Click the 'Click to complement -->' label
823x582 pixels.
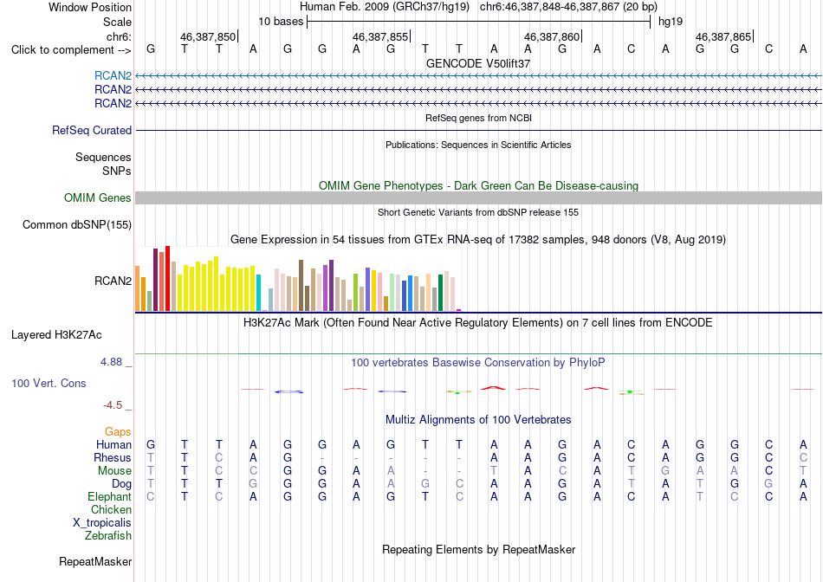pos(71,50)
